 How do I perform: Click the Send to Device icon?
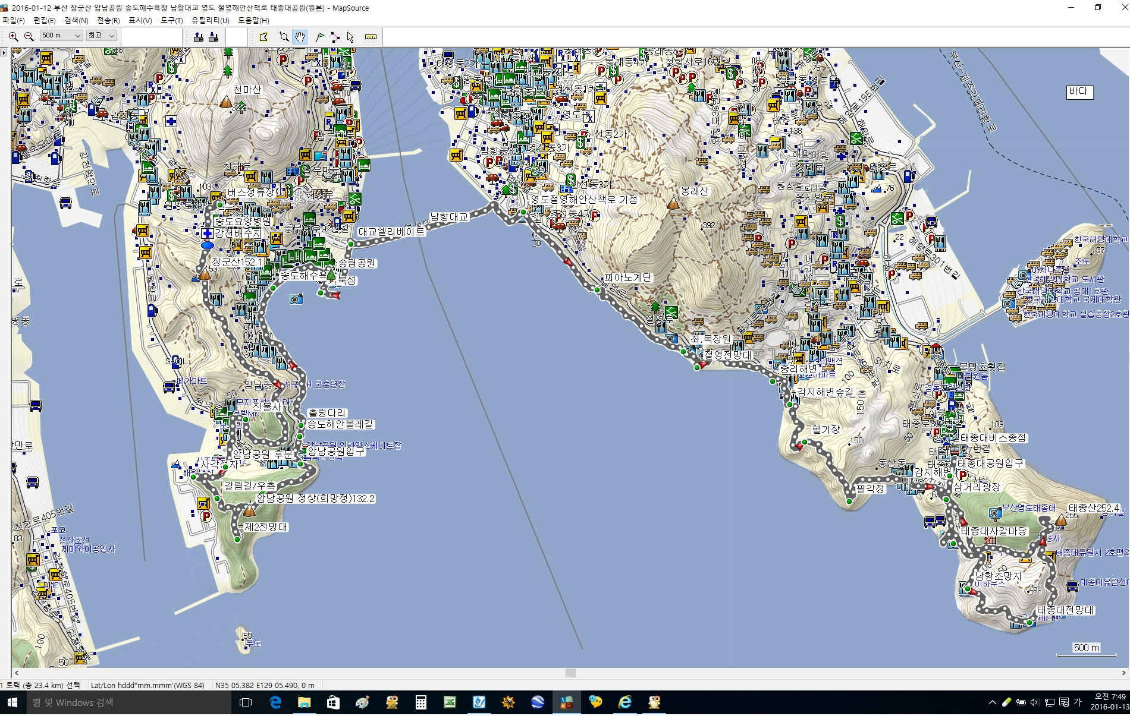(x=198, y=37)
